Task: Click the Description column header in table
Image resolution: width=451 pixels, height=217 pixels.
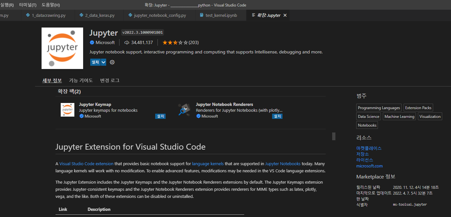Action: coord(99,209)
